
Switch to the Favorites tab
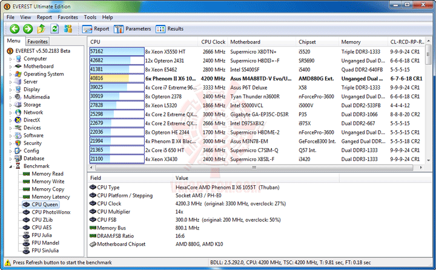pyautogui.click(x=38, y=41)
